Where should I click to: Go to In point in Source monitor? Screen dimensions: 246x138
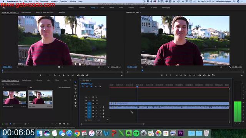pos(55,75)
